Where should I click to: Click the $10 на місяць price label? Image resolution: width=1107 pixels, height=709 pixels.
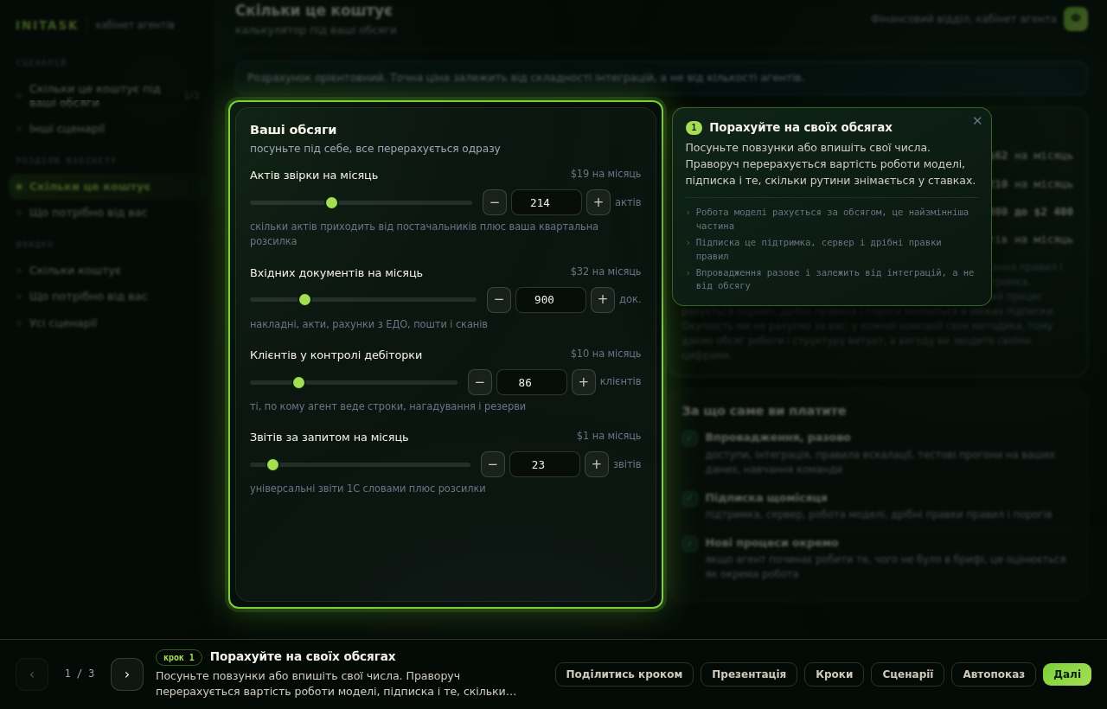tap(605, 354)
